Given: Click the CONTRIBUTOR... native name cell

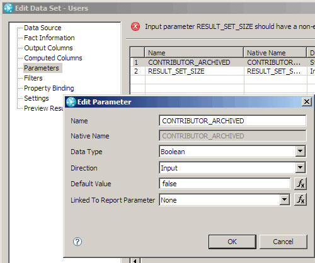Looking at the screenshot, I should tap(275, 62).
